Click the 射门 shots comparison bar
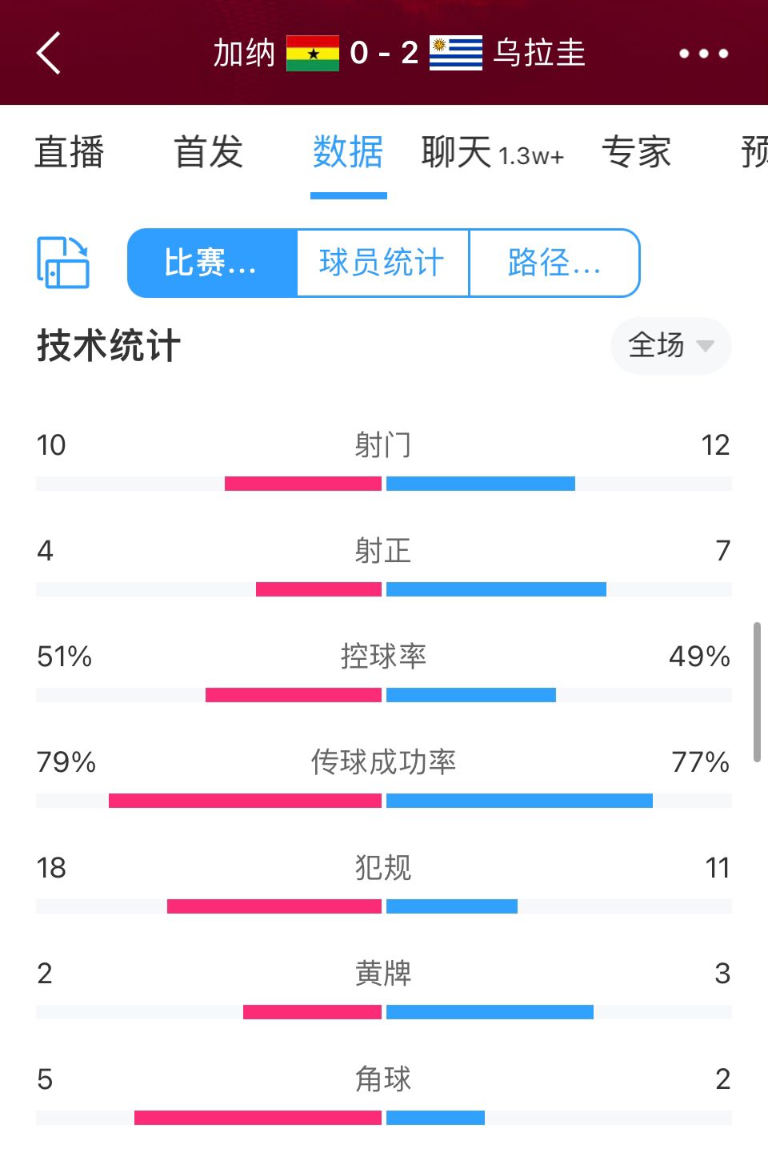Image resolution: width=768 pixels, height=1165 pixels. 384,484
